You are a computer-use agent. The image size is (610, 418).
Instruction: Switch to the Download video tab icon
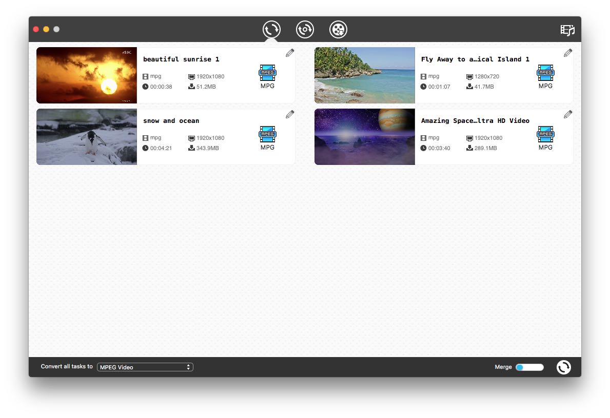tap(338, 30)
